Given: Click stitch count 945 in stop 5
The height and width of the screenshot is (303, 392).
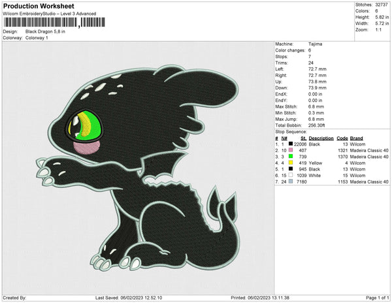Looking at the screenshot, I should coord(302,169).
